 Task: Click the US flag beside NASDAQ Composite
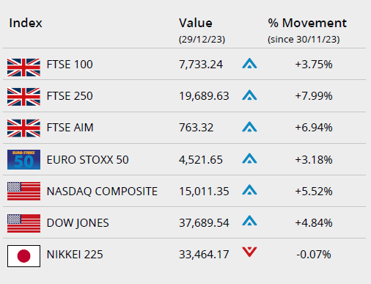(23, 191)
